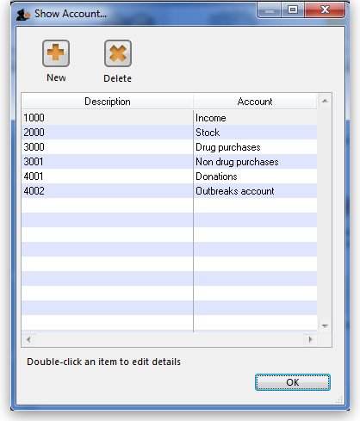Select the 2000 Stock account row
360x421 pixels.
click(169, 133)
